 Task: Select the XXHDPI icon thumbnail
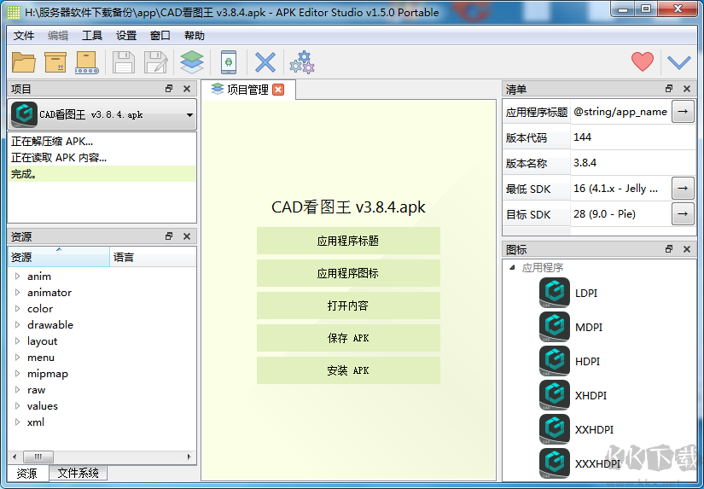click(x=555, y=428)
